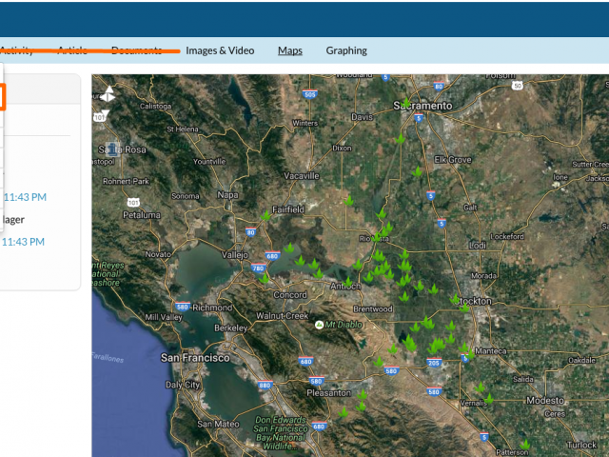Click the Lodi map label
The height and width of the screenshot is (457, 609).
[x=478, y=246]
